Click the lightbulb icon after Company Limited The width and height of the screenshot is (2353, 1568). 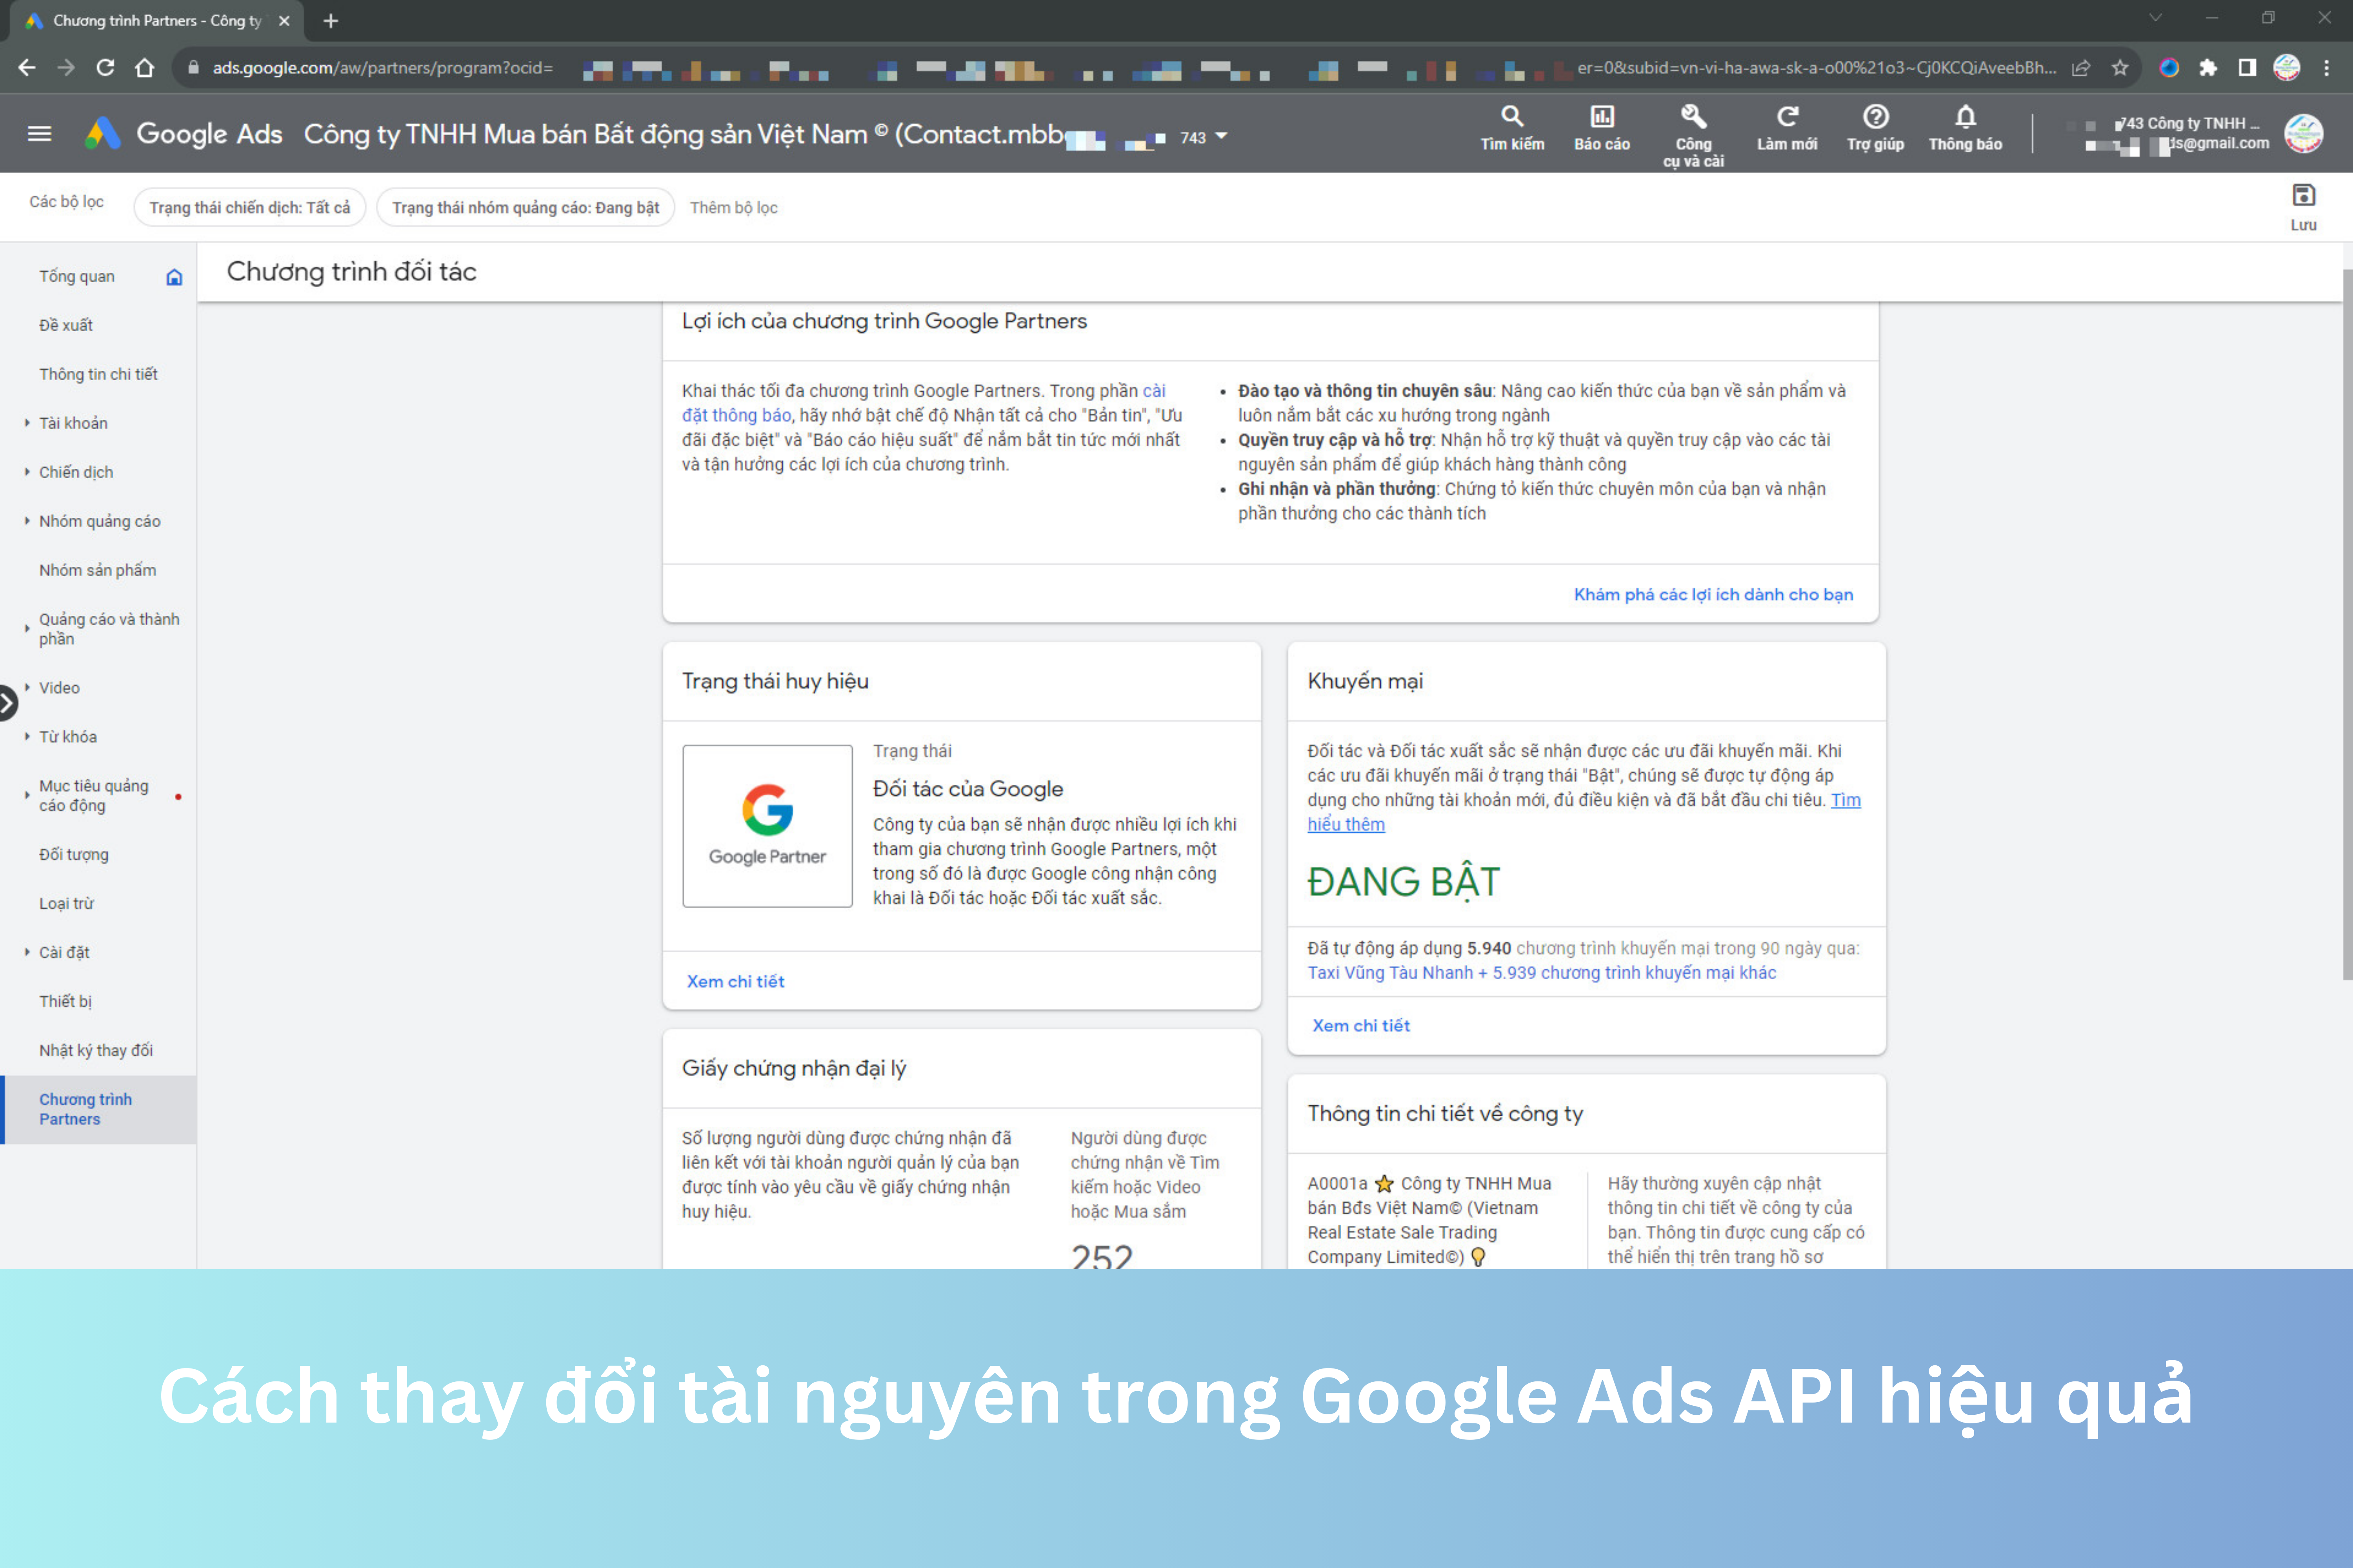pos(1478,1257)
